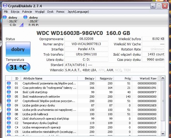Click the AAM feature in Własności

(x=110, y=70)
